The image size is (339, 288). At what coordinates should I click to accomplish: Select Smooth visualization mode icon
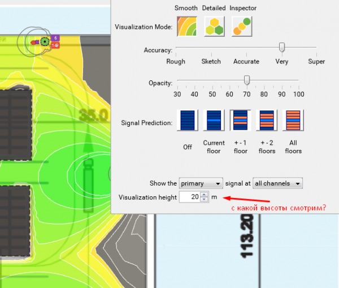pyautogui.click(x=186, y=26)
